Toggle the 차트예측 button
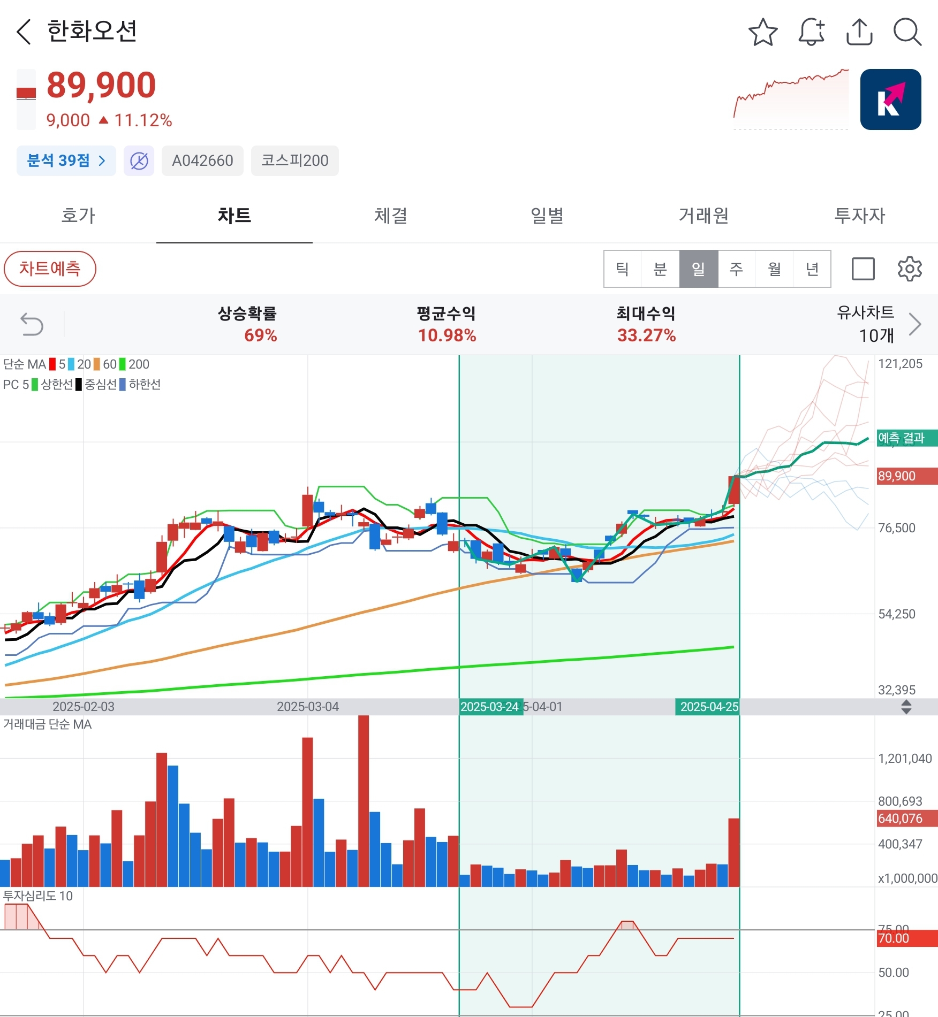938x1017 pixels. coord(50,269)
